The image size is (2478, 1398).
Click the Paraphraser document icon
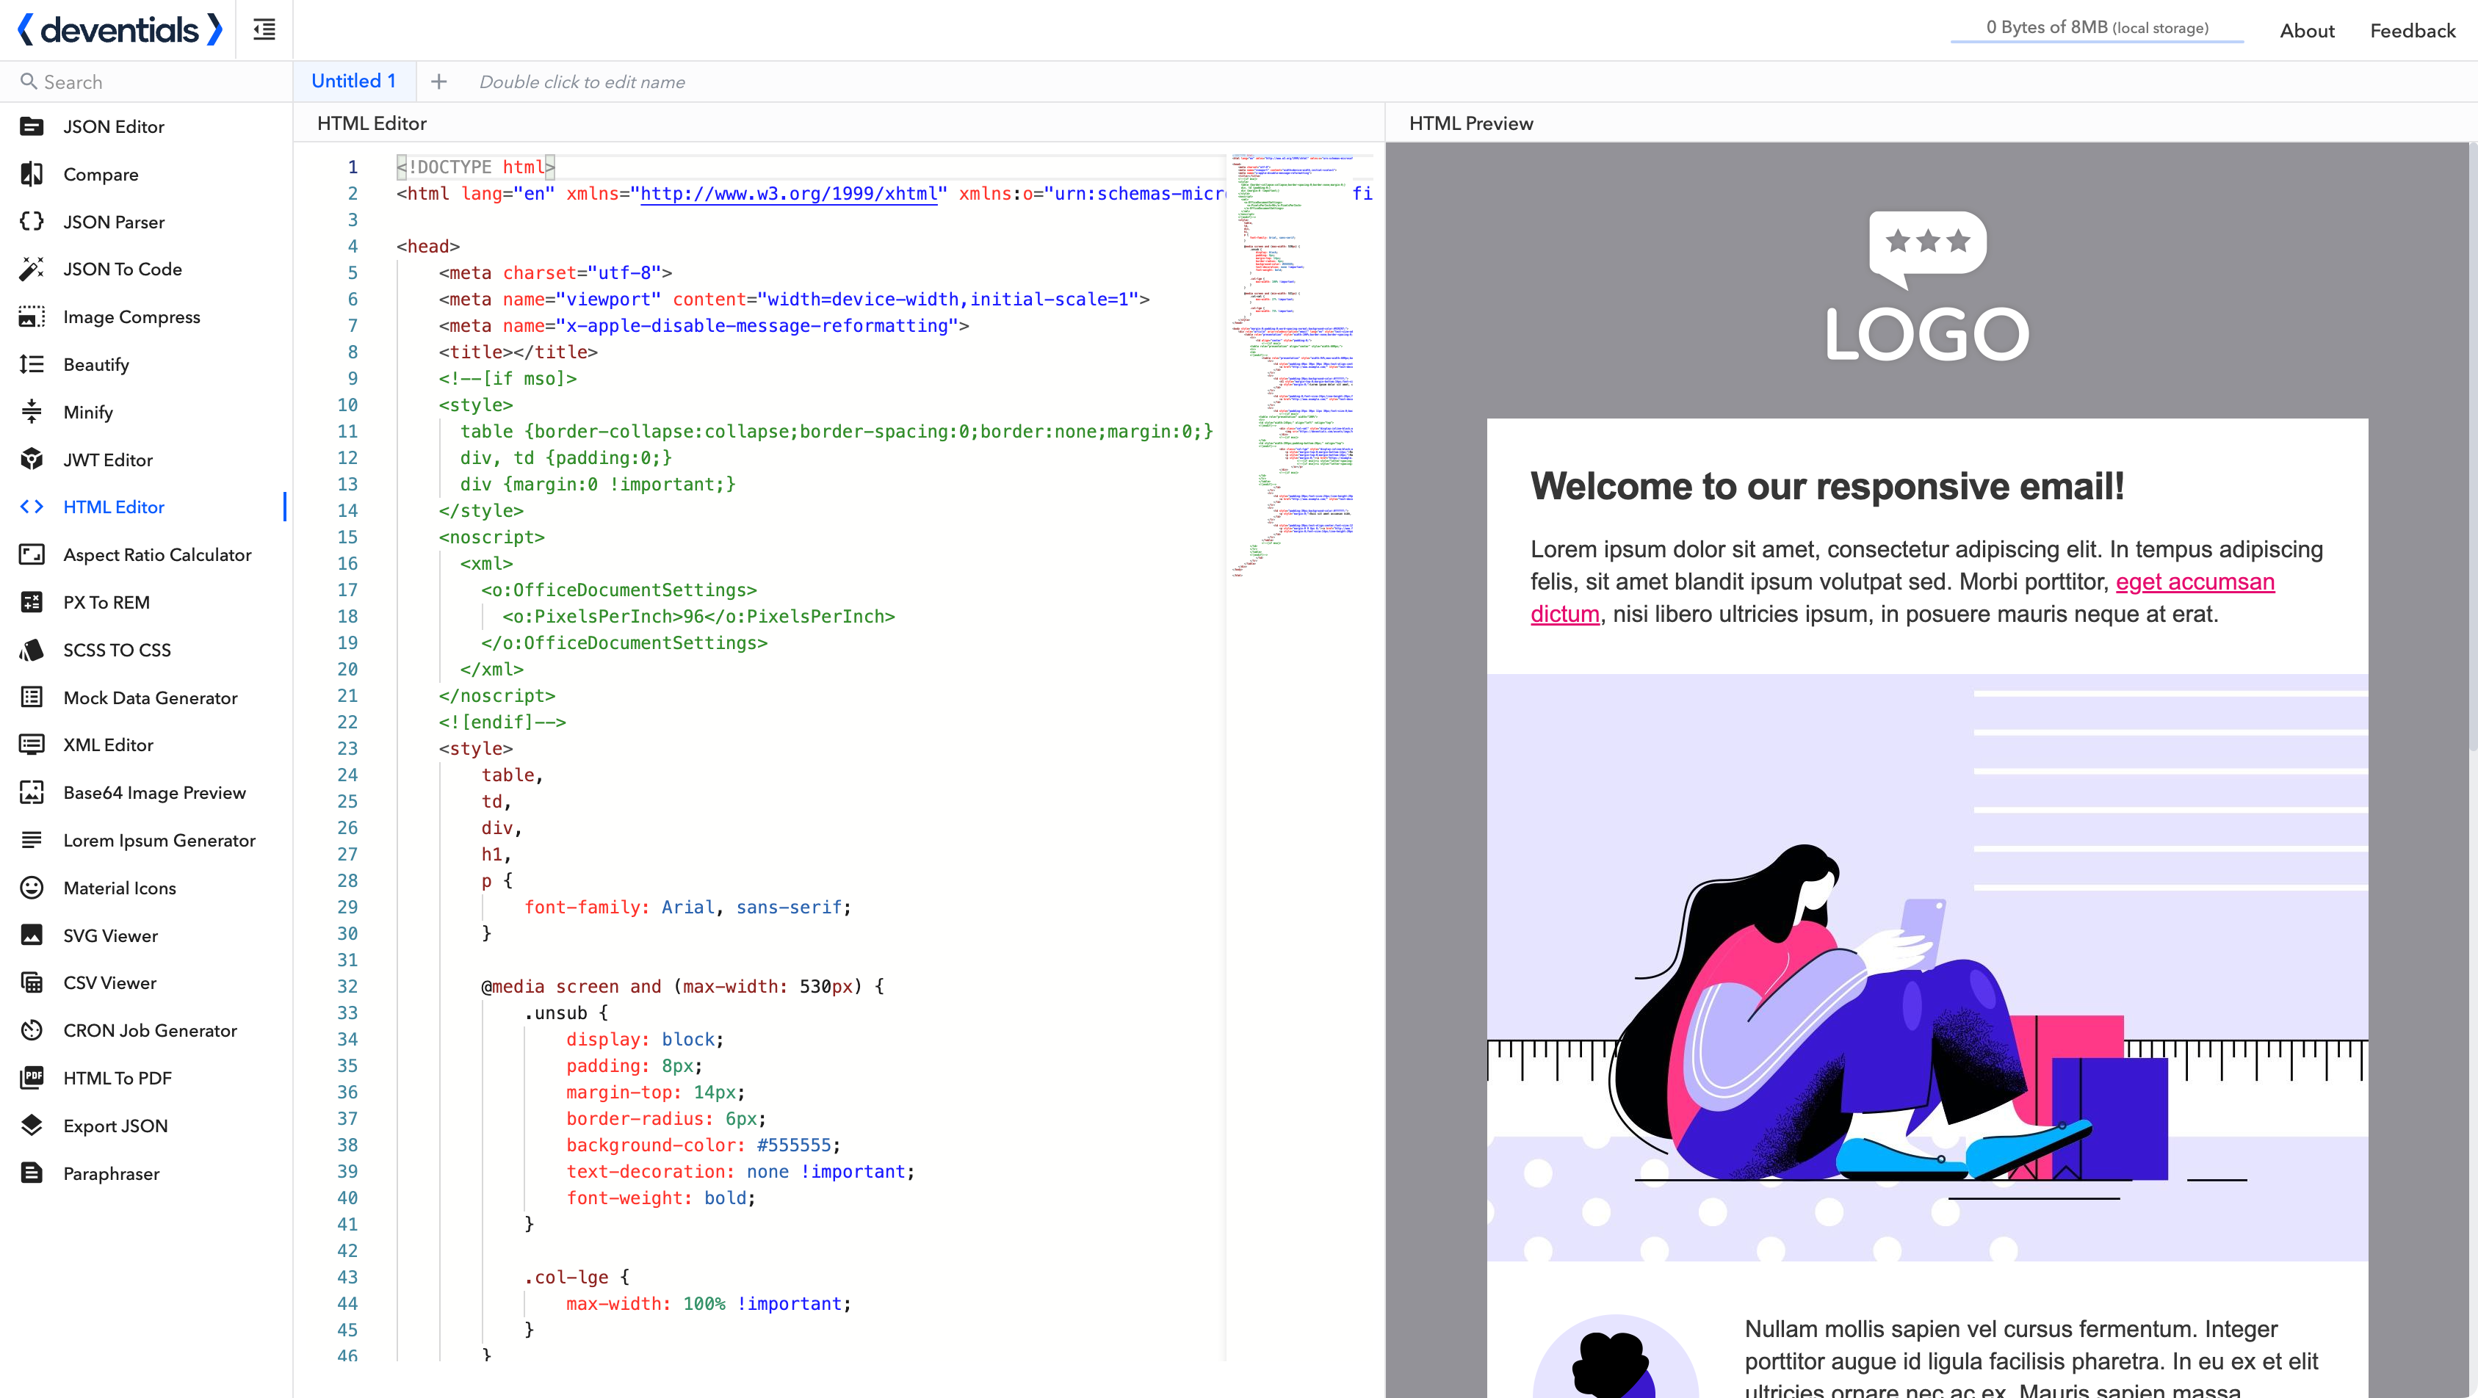pyautogui.click(x=32, y=1173)
